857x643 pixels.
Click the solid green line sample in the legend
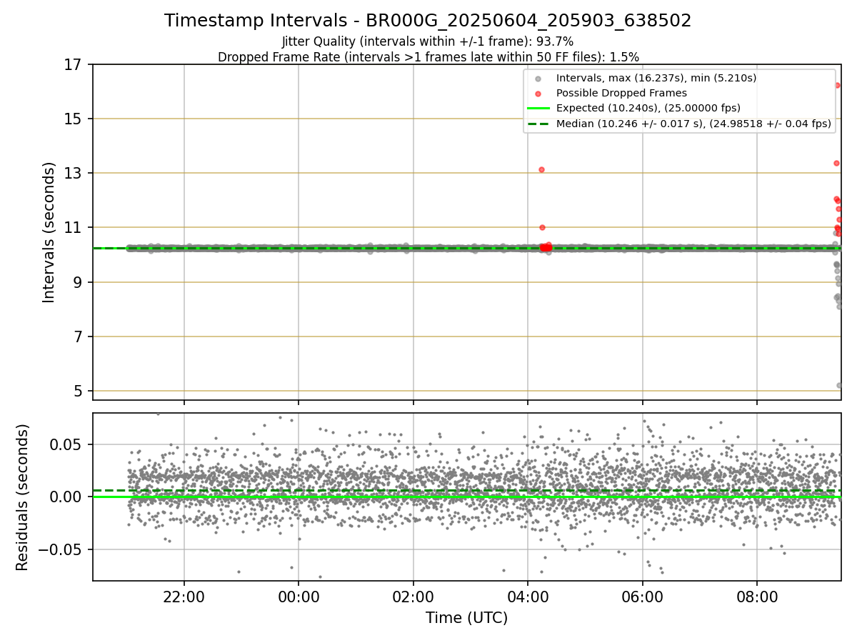pyautogui.click(x=538, y=108)
